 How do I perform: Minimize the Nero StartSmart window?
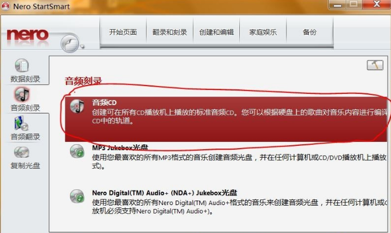tap(337, 5)
